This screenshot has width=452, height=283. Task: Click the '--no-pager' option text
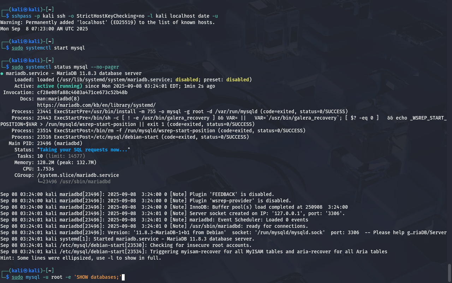(105, 67)
